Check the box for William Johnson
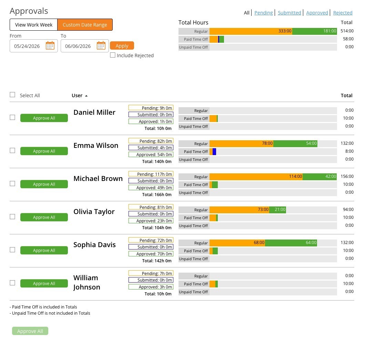 coord(12,283)
